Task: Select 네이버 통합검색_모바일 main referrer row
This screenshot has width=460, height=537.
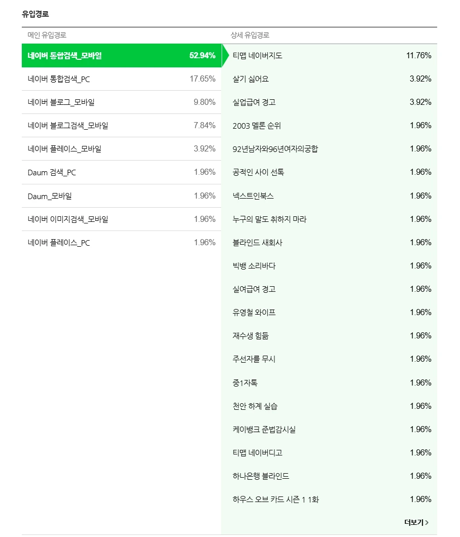Action: coord(121,56)
